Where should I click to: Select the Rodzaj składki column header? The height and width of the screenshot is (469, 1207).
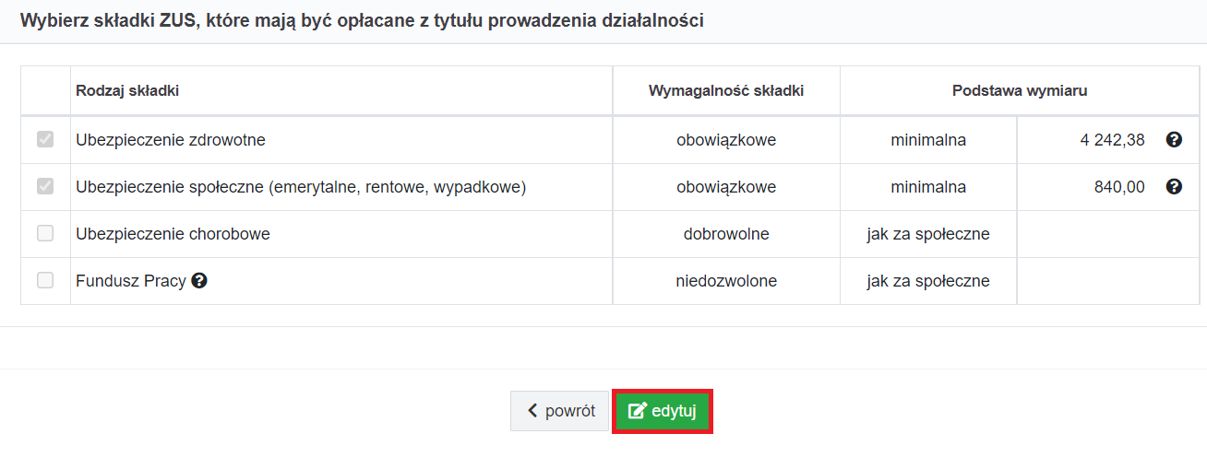[x=127, y=90]
